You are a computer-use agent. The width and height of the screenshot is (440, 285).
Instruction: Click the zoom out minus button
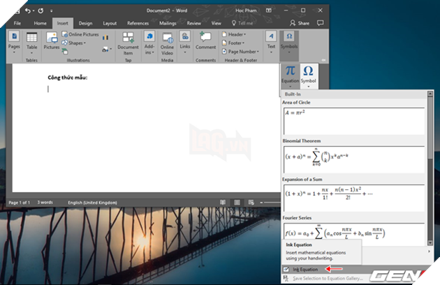(x=261, y=203)
